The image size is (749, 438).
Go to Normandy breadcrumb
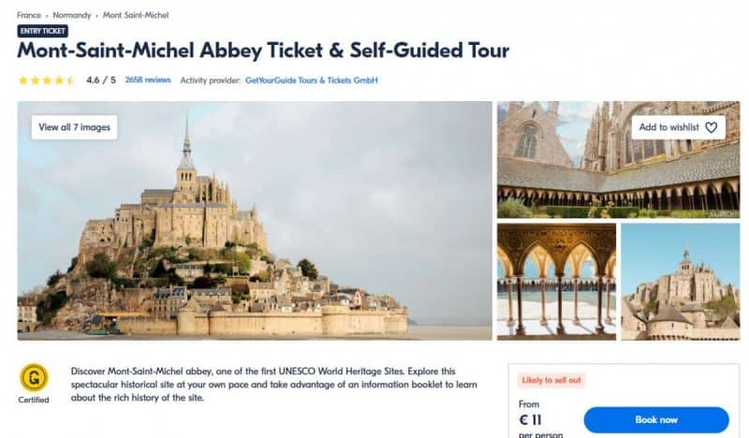click(72, 16)
